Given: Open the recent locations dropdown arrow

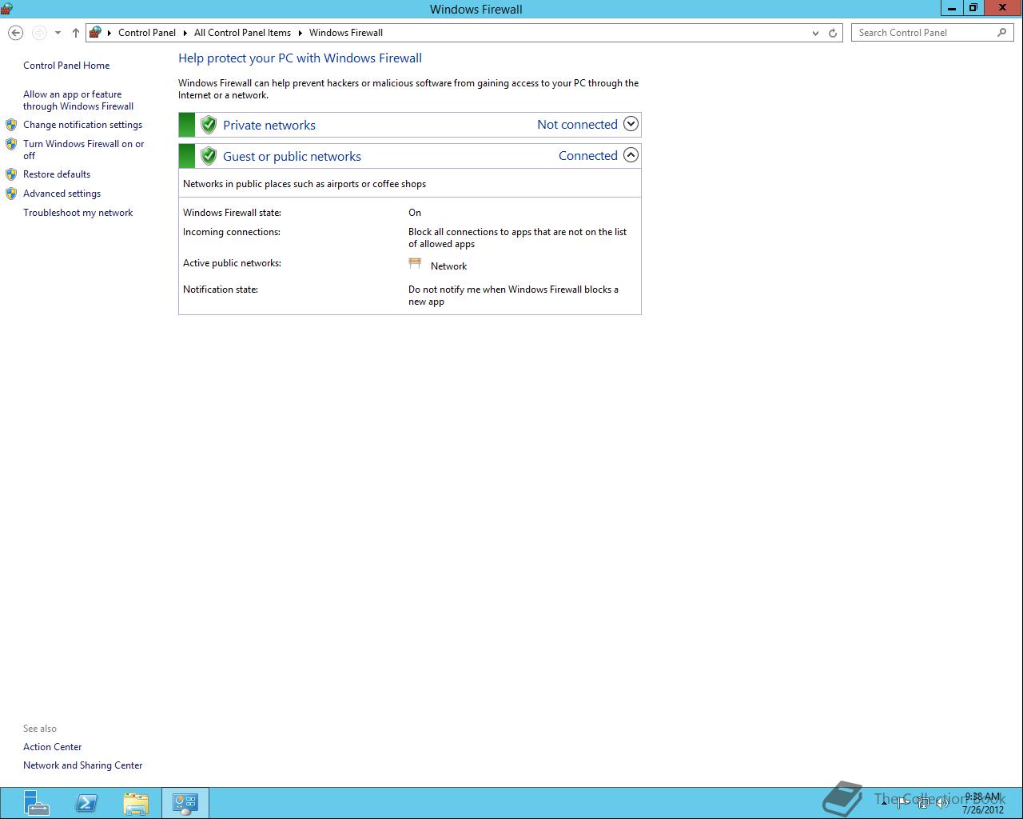Looking at the screenshot, I should coord(58,33).
